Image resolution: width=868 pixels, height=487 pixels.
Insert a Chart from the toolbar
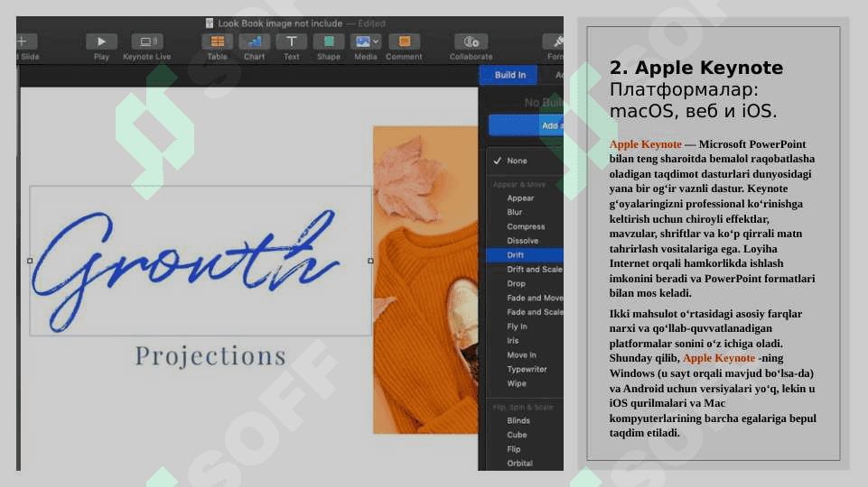point(254,41)
